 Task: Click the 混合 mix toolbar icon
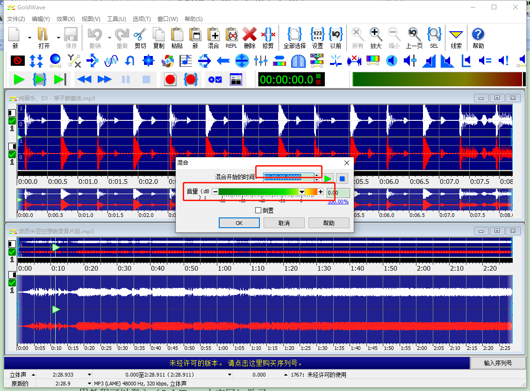pyautogui.click(x=213, y=35)
